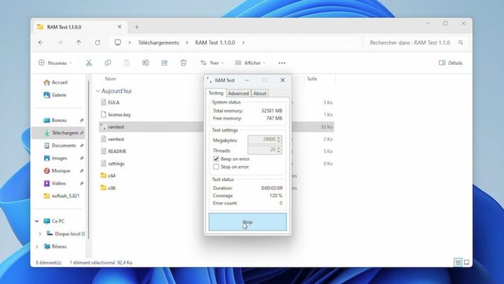Select Téléchargements in the sidebar

coord(58,133)
